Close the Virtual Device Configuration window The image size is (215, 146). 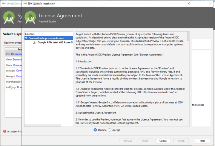[210, 3]
